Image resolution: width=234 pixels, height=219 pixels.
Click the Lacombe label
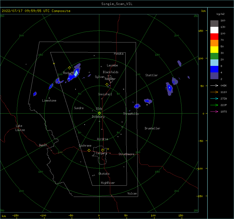tap(112, 65)
